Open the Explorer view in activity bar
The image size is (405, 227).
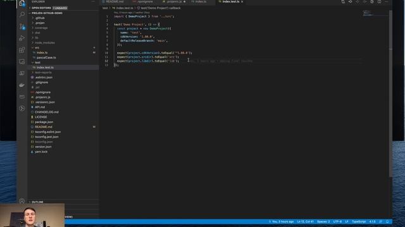coord(22,3)
